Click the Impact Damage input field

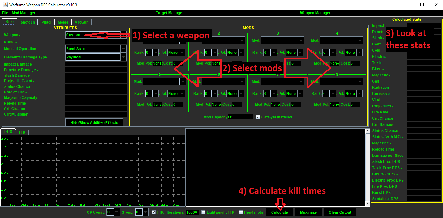click(96, 64)
